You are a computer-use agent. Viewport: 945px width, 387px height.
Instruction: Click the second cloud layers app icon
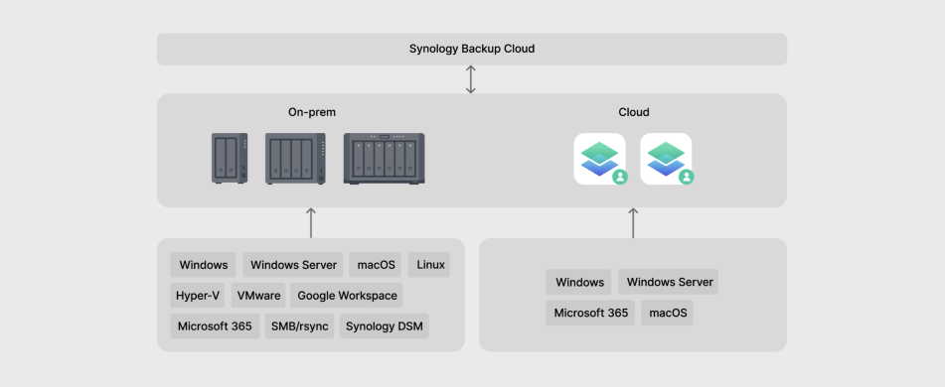click(667, 159)
